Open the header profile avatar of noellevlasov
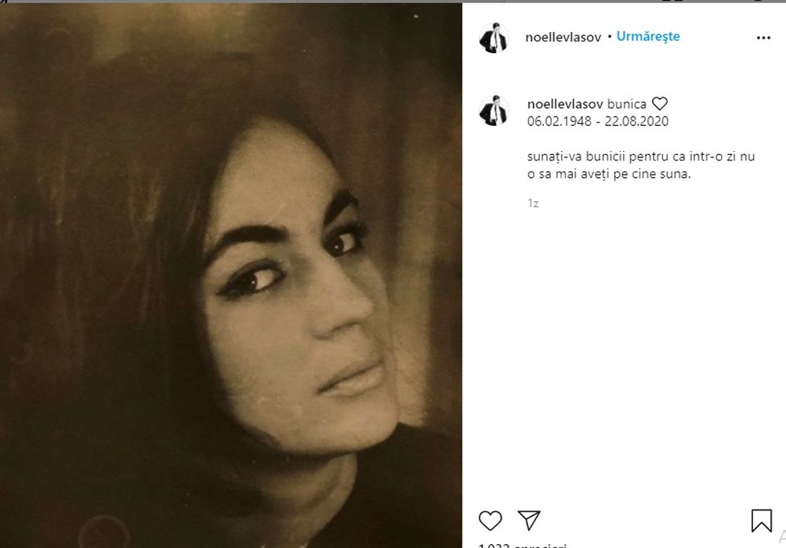Screen dimensions: 786x548 click(494, 37)
